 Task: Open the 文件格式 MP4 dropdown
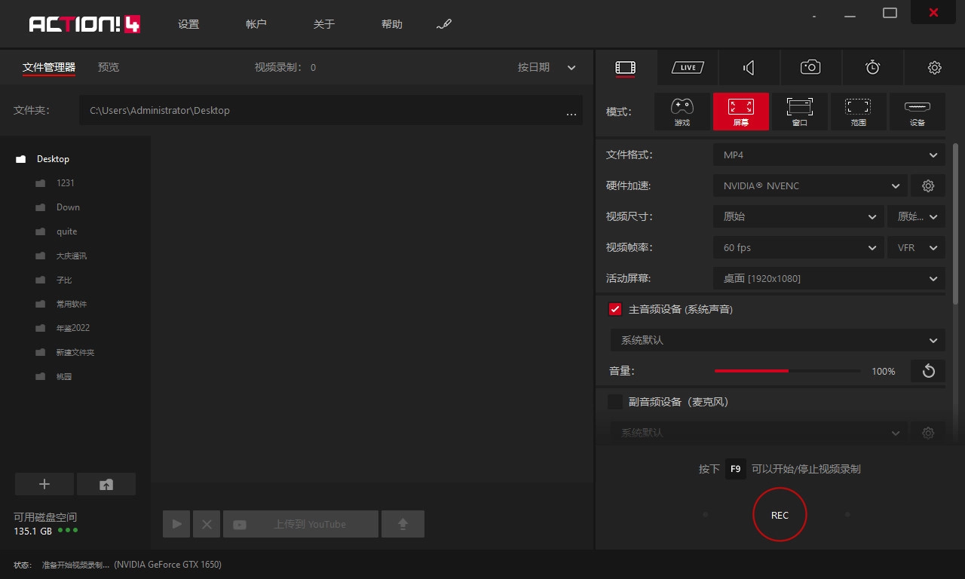[x=829, y=155]
